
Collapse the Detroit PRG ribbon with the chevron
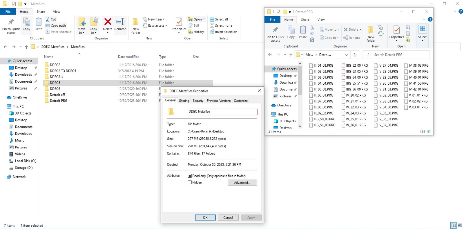click(424, 19)
